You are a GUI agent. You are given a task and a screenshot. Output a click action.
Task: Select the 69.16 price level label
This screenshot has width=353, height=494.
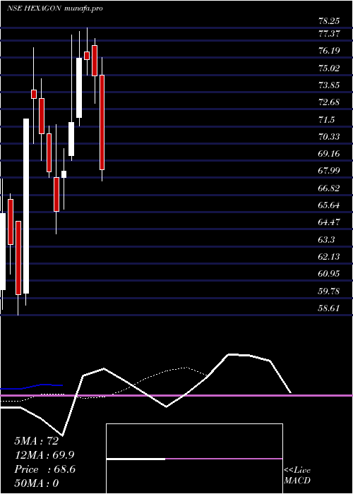point(329,153)
